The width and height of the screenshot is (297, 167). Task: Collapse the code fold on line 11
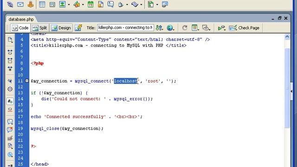[x=27, y=81]
